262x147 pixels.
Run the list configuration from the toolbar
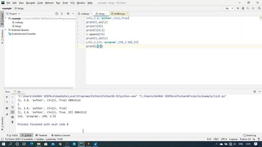point(238,8)
